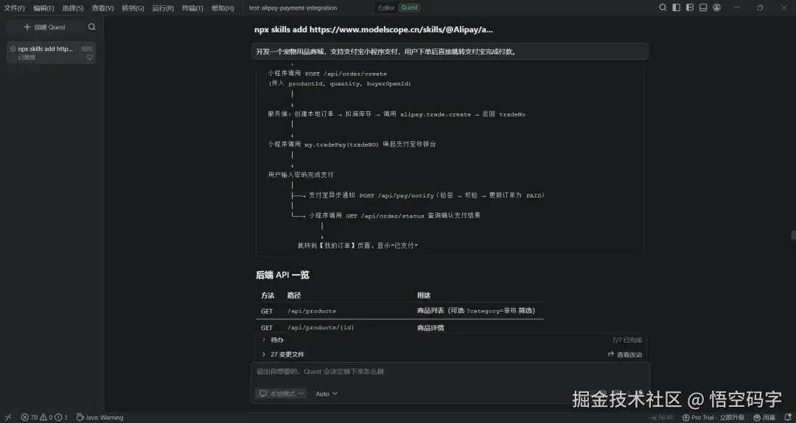This screenshot has height=423, width=796.
Task: Click 创建 Quest button
Action: [45, 27]
